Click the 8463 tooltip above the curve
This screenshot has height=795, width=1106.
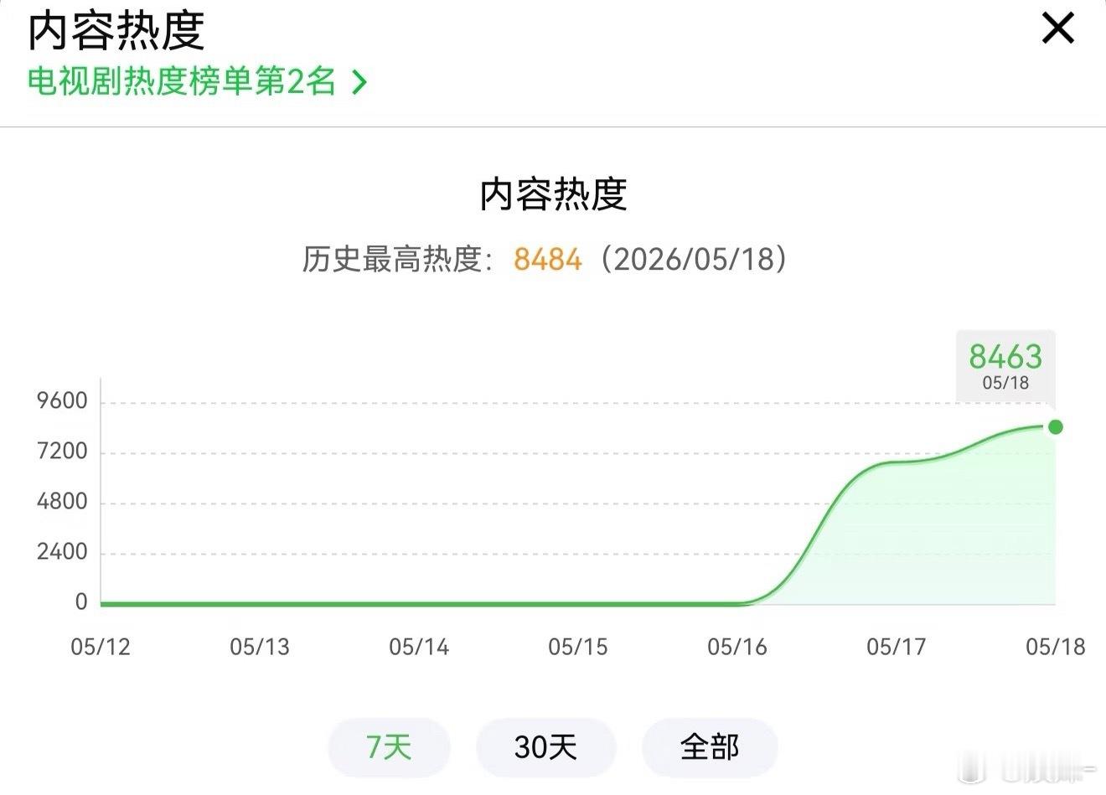[x=1005, y=366]
